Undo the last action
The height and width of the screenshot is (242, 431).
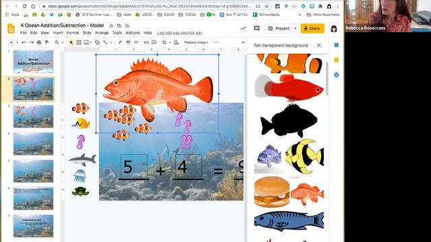24,42
